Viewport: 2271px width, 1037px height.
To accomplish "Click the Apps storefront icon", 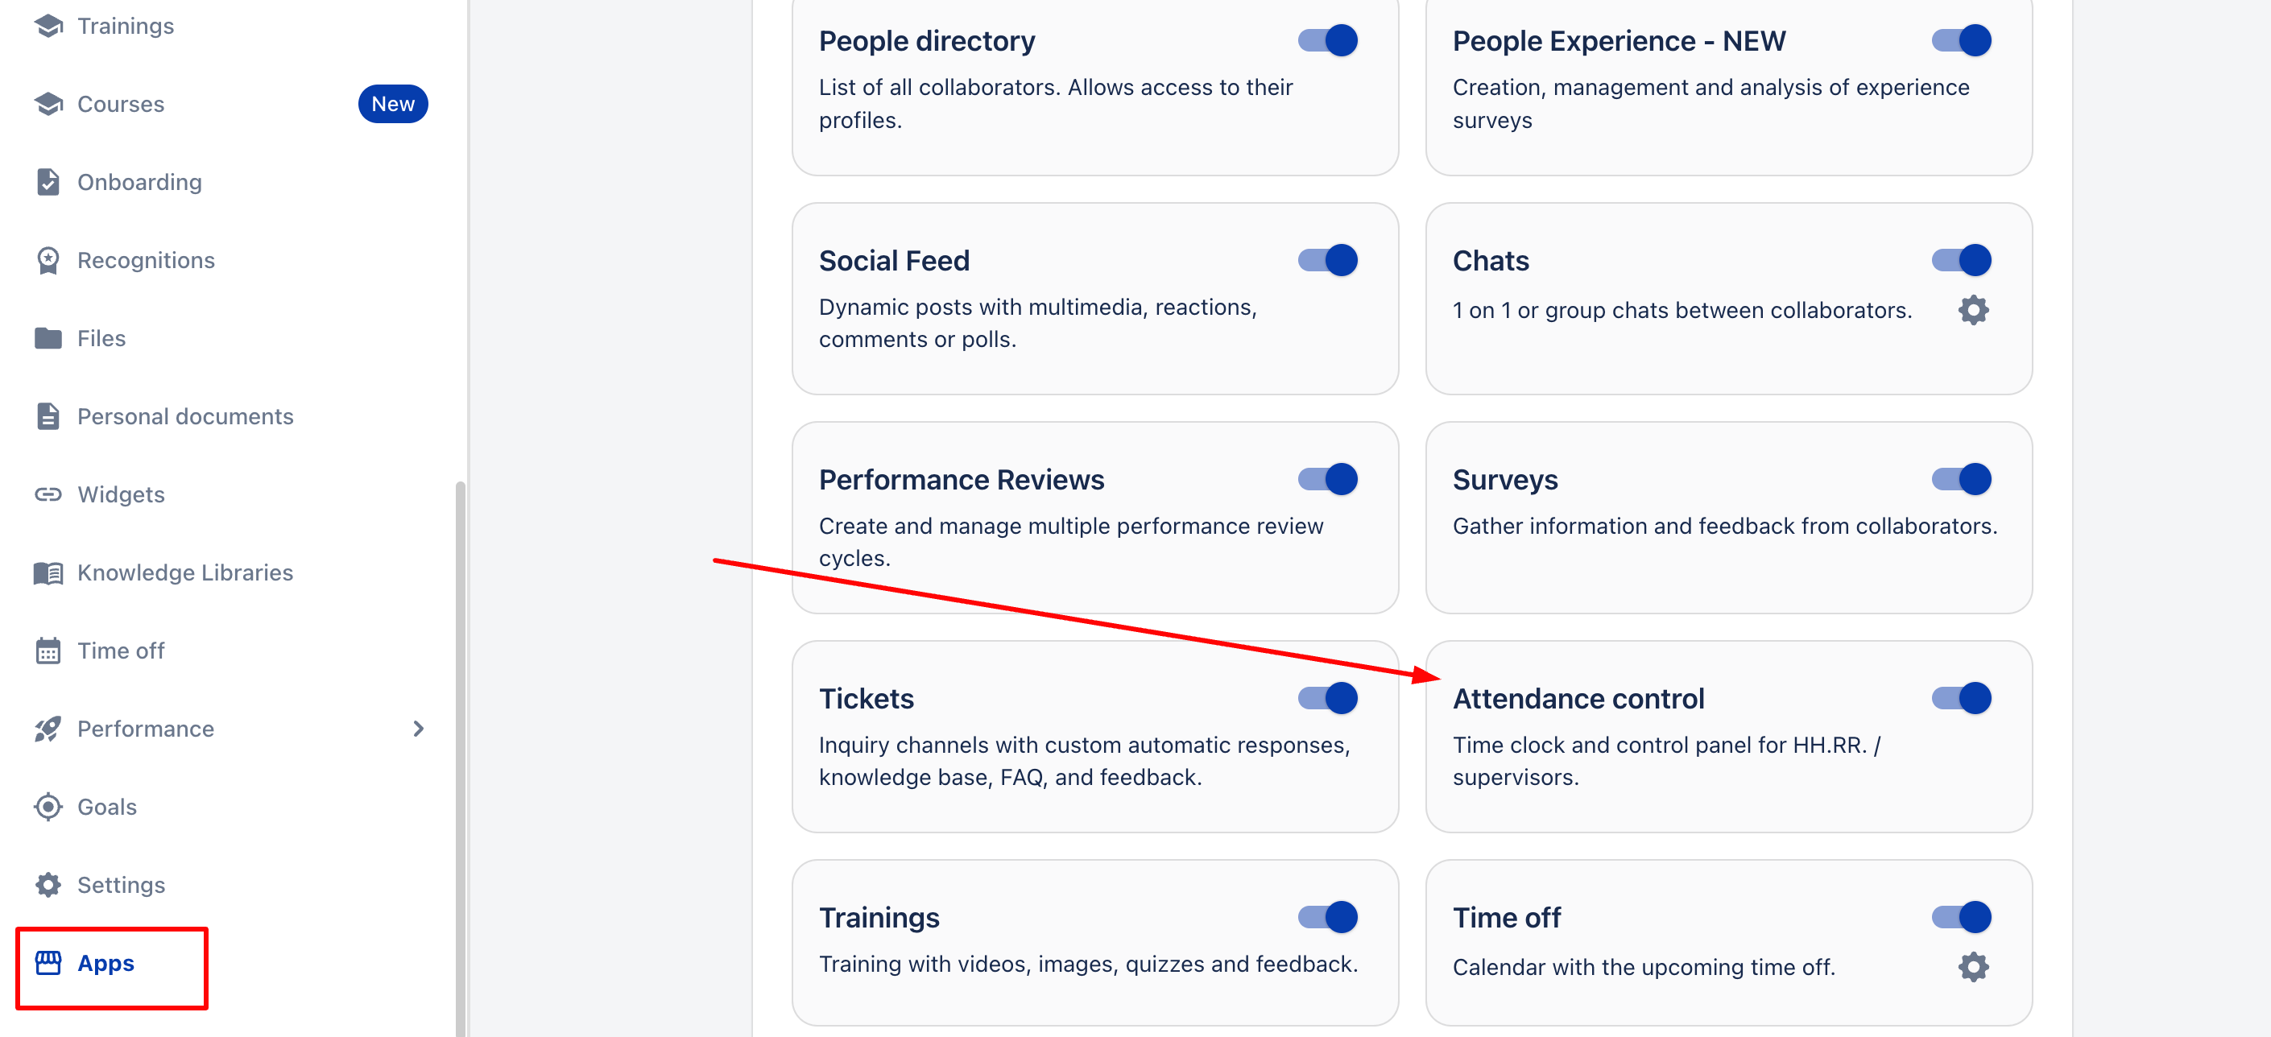I will coord(48,963).
